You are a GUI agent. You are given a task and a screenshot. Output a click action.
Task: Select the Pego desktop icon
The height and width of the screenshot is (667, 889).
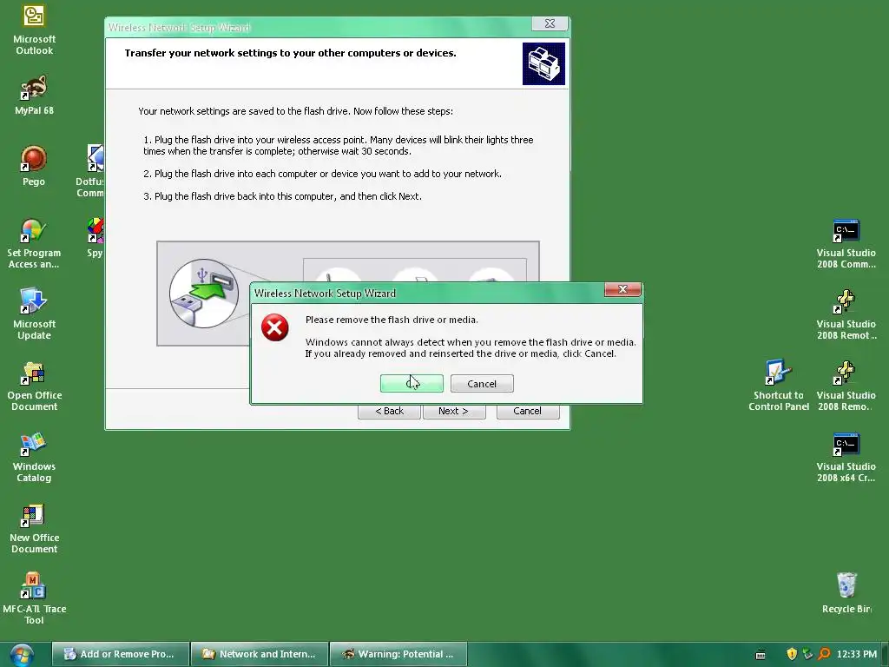34,166
